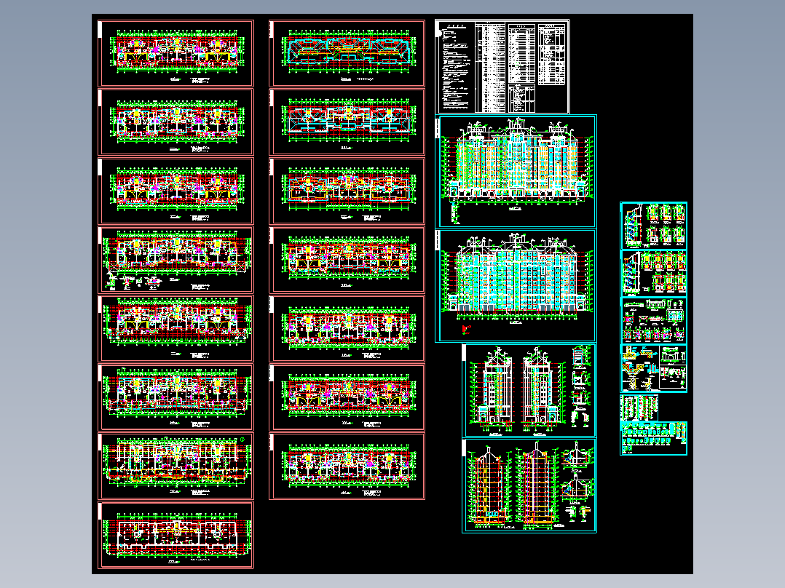785x588 pixels.
Task: Click the door and window schedule sheet at far right bottom
Action: click(x=653, y=438)
